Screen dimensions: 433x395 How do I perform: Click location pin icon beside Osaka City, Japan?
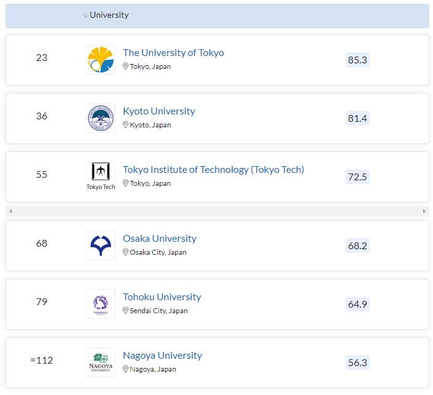point(126,252)
